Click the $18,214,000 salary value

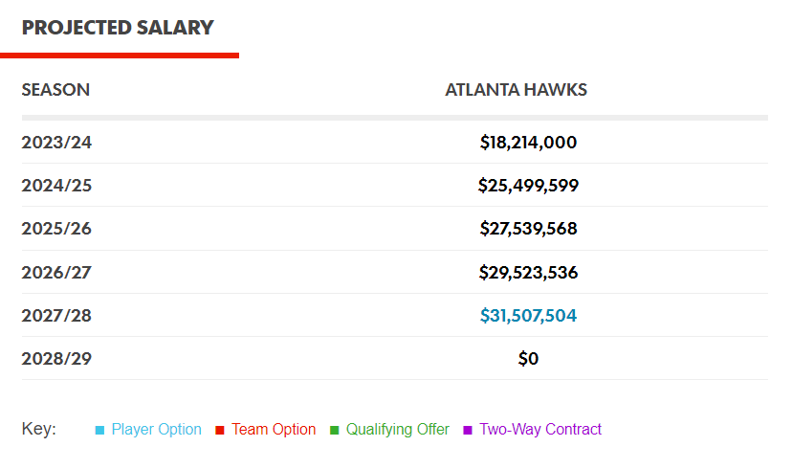click(x=528, y=143)
